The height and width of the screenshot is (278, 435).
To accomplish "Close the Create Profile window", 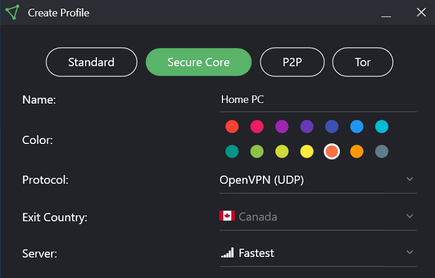I will pos(421,12).
